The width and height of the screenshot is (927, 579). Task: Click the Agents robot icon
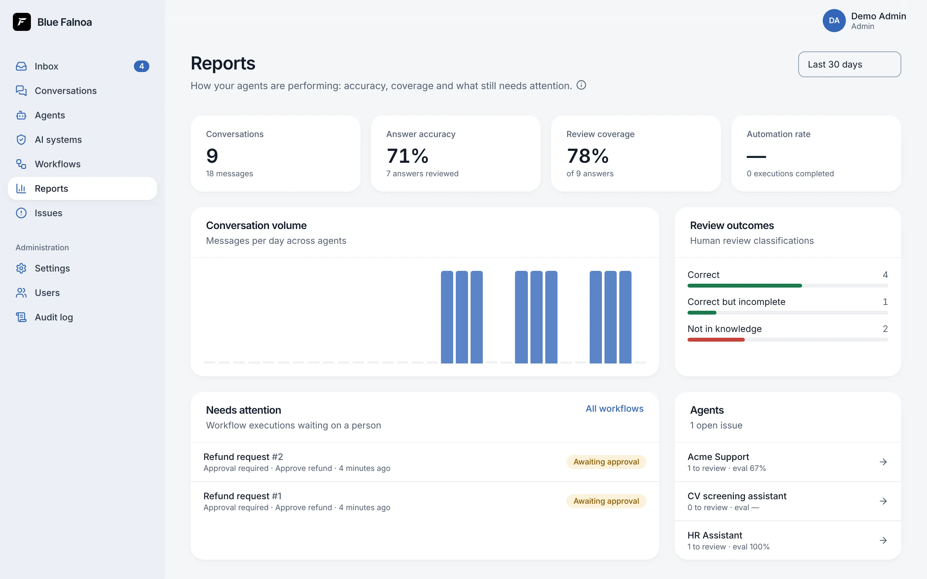click(x=21, y=115)
